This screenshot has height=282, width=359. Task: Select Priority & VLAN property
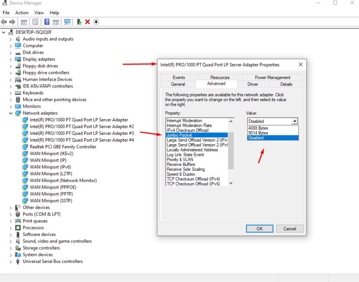[x=197, y=160]
